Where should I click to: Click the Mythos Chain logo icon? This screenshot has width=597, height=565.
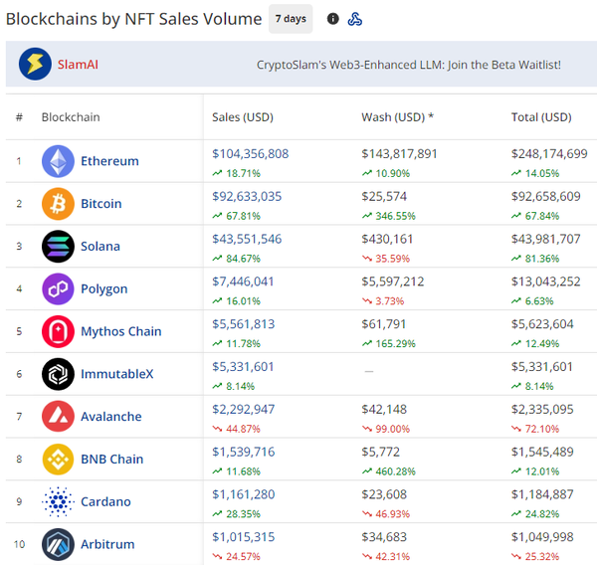click(58, 331)
